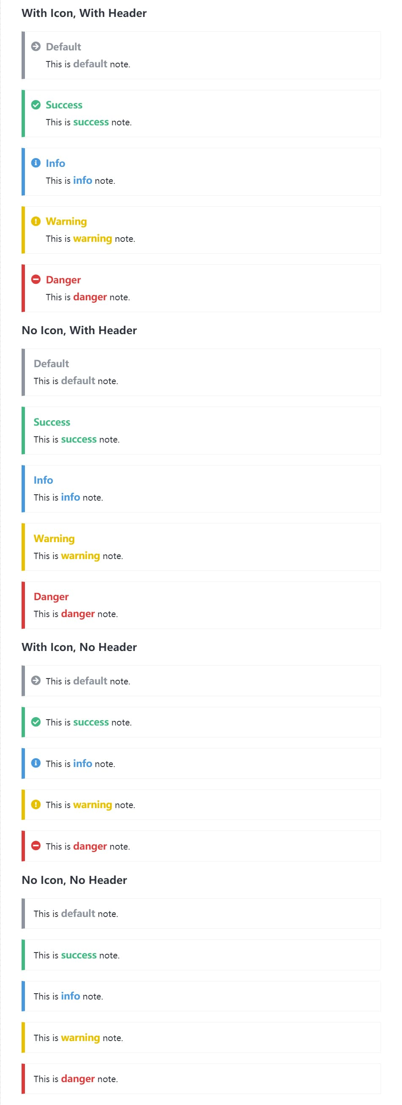Click the info icon in the headerless info note

pos(36,763)
